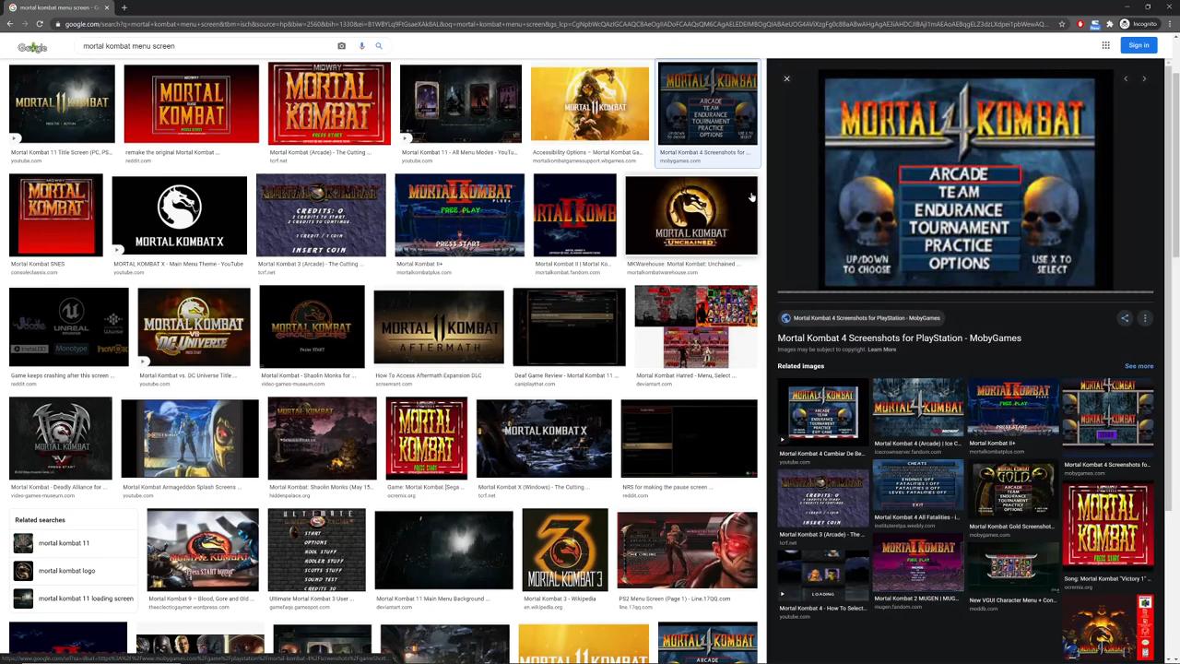
Task: Open Accessibility Options Mortal Kombat thumbnail
Action: 590,103
